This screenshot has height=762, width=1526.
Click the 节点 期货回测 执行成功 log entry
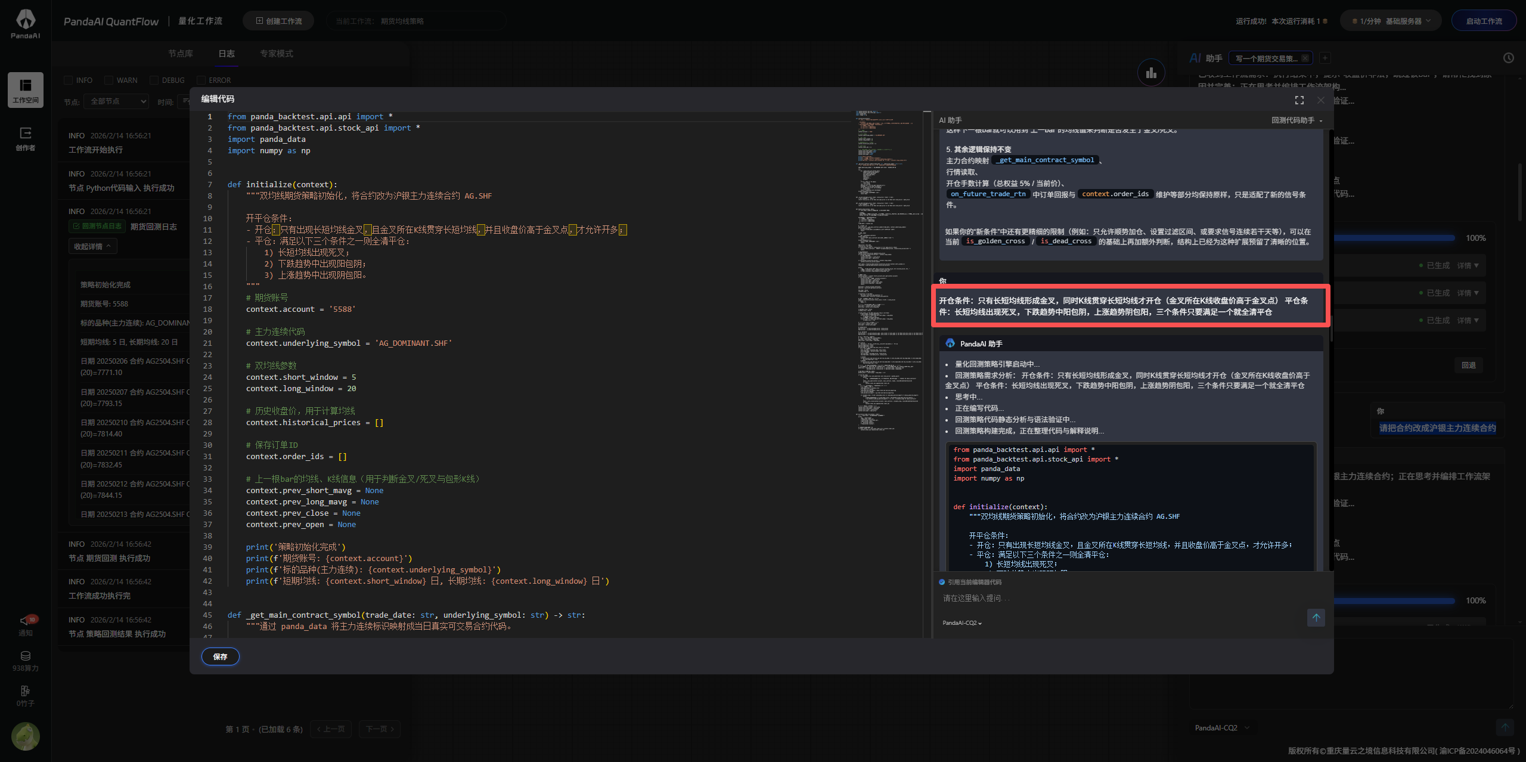tap(110, 558)
